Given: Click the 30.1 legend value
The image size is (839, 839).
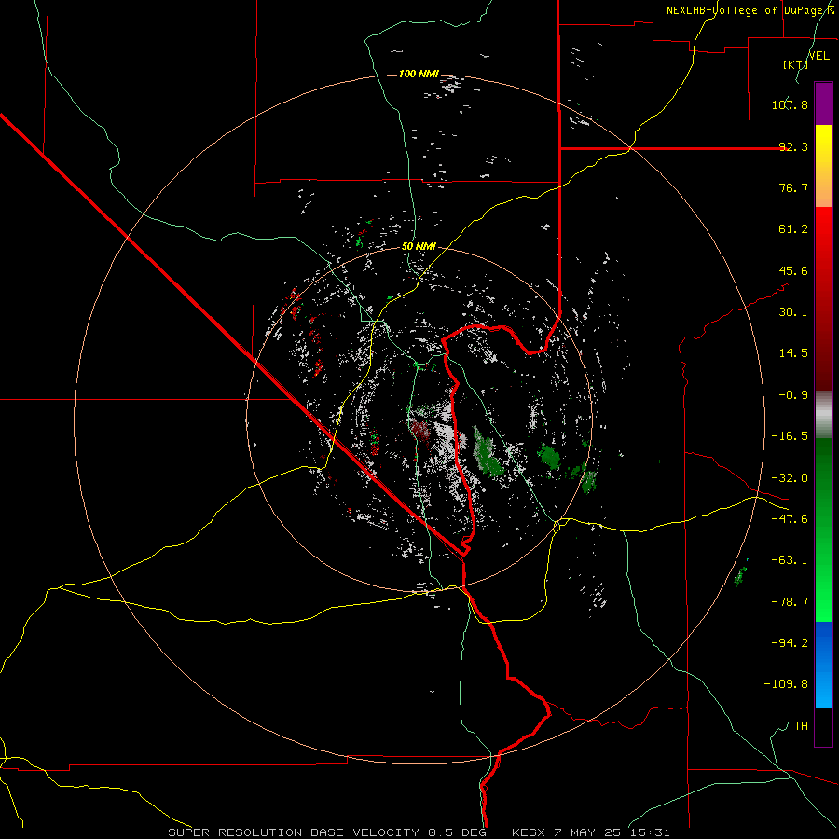Looking at the screenshot, I should 793,312.
